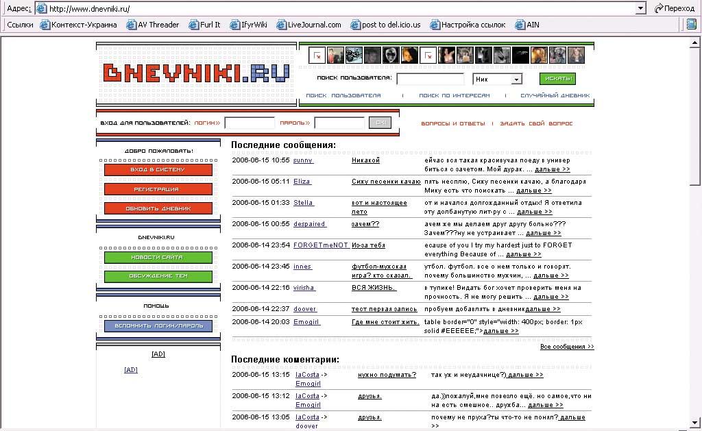The height and width of the screenshot is (431, 702).
Task: Open laCosta link in the 13:15 comment
Action: pyautogui.click(x=307, y=375)
